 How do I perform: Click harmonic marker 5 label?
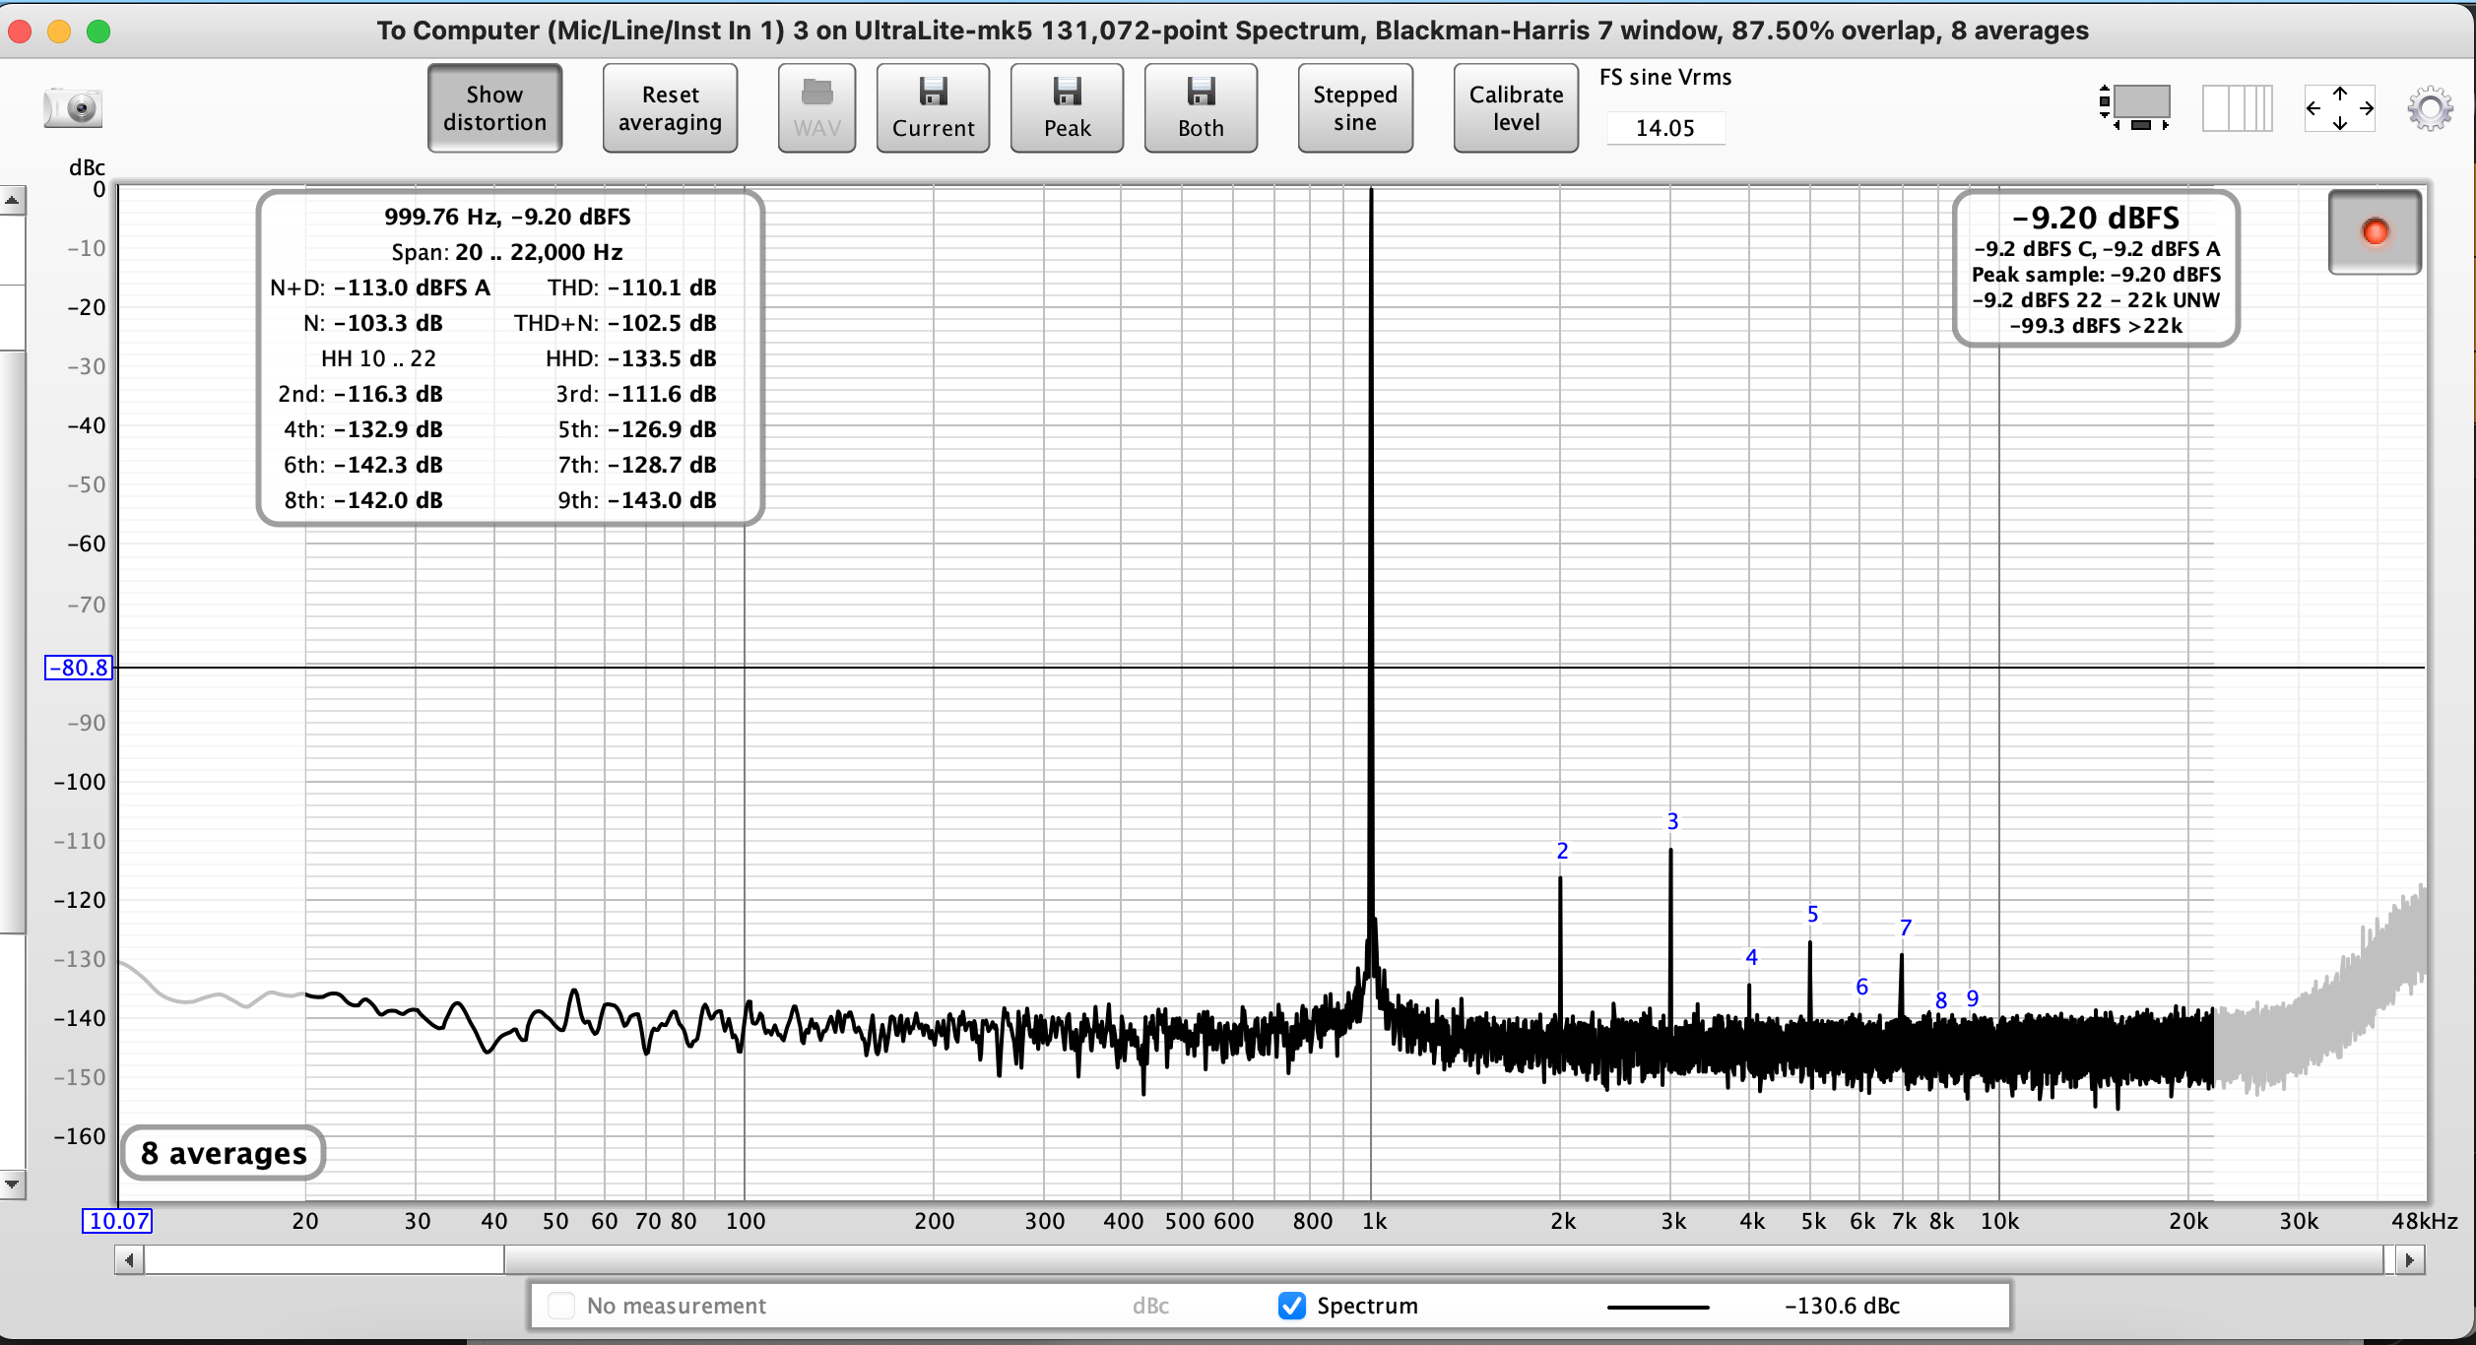[x=1812, y=915]
